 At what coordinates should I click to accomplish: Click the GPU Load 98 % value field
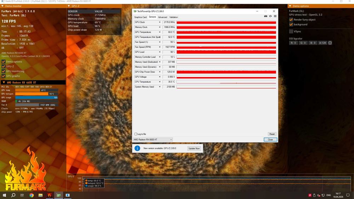tap(169, 52)
